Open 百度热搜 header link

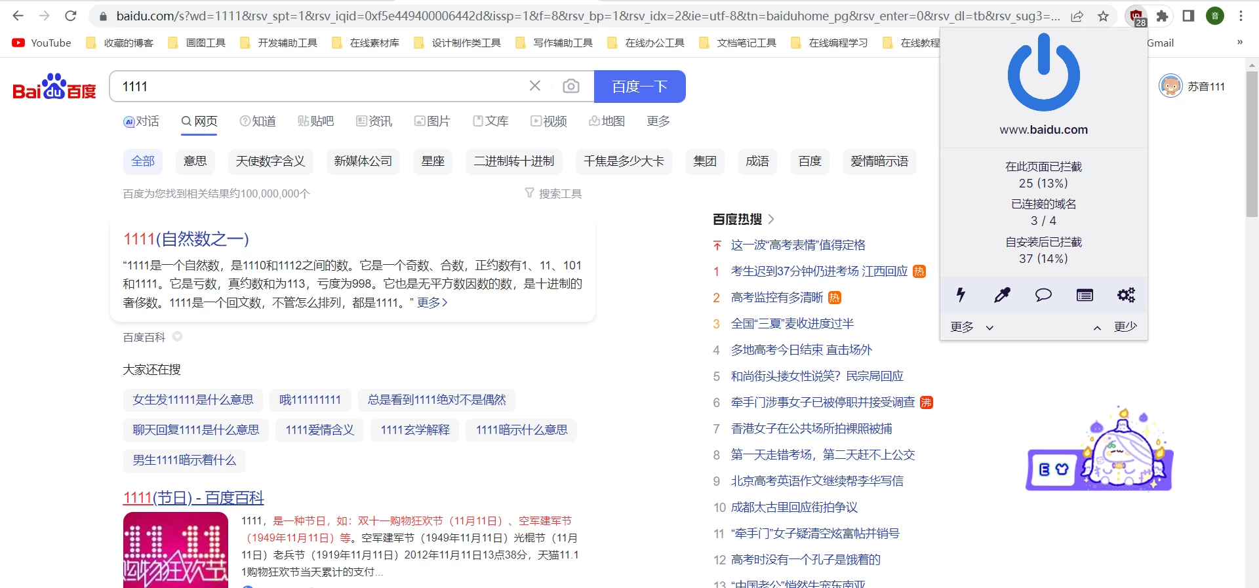(744, 219)
